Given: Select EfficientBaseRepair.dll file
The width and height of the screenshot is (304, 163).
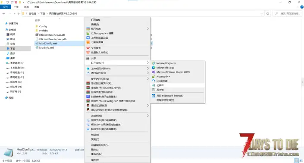Looking at the screenshot, I should pos(52,35).
